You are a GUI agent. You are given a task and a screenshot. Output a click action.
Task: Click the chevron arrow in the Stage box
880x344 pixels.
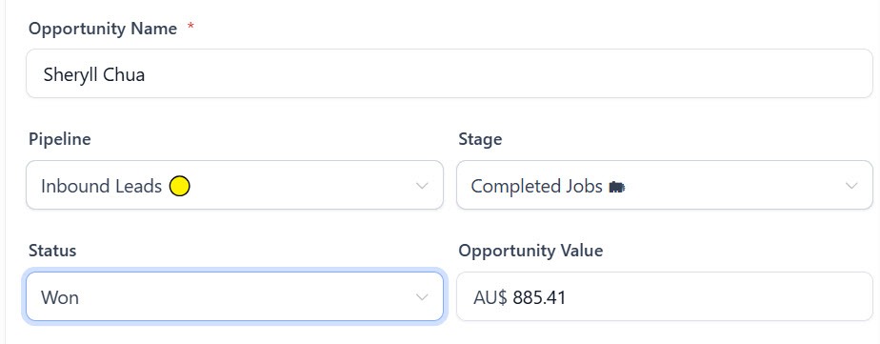(851, 186)
